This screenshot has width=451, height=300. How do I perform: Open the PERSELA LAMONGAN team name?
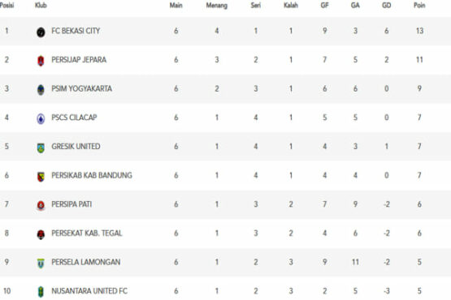85,262
